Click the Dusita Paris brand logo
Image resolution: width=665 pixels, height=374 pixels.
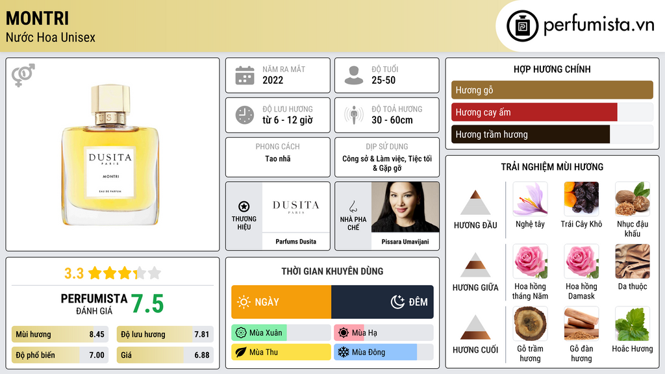click(x=295, y=206)
